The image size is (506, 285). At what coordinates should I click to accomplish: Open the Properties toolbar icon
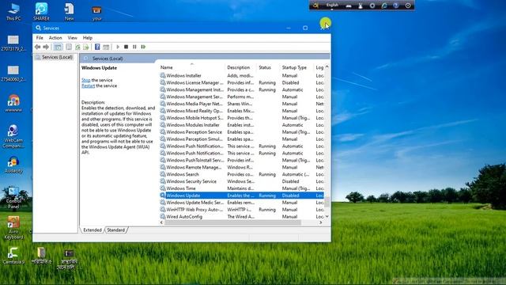(69, 47)
